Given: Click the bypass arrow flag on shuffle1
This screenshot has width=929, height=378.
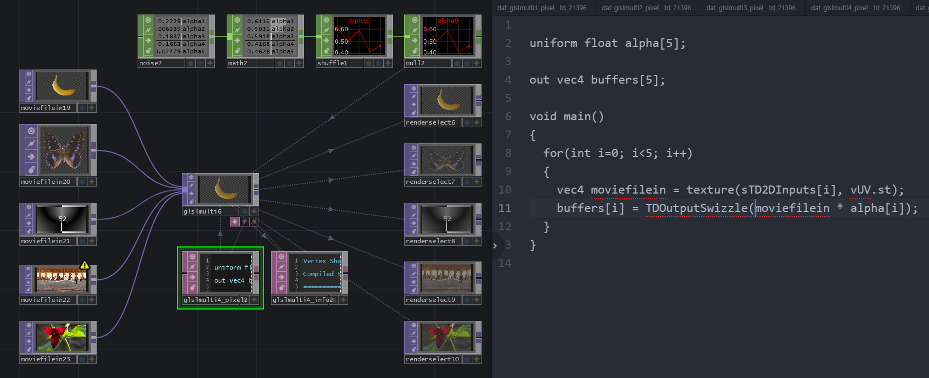Looking at the screenshot, I should (326, 40).
